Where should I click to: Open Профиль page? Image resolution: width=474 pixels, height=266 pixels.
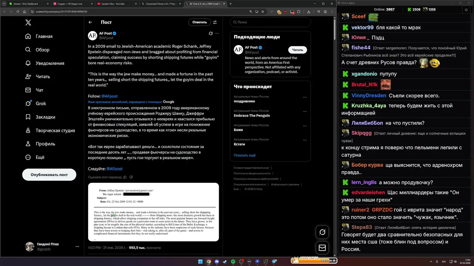click(40, 144)
